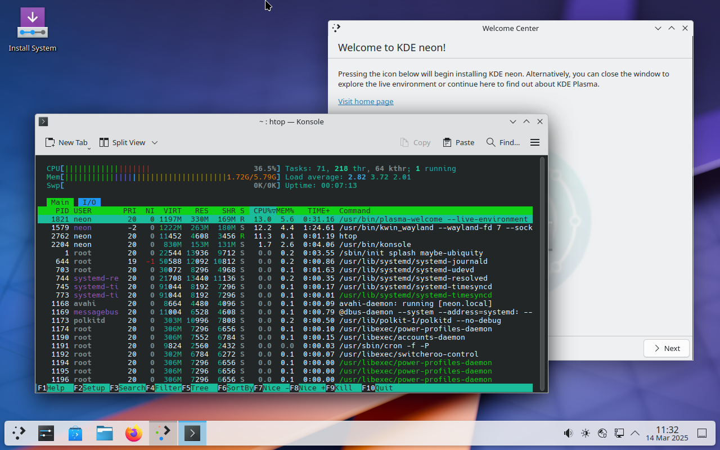
Task: Select the Konsole taskbar entry
Action: [192, 433]
